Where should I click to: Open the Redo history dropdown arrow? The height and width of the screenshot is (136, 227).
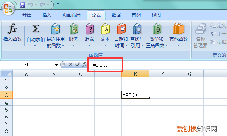(x=48, y=5)
